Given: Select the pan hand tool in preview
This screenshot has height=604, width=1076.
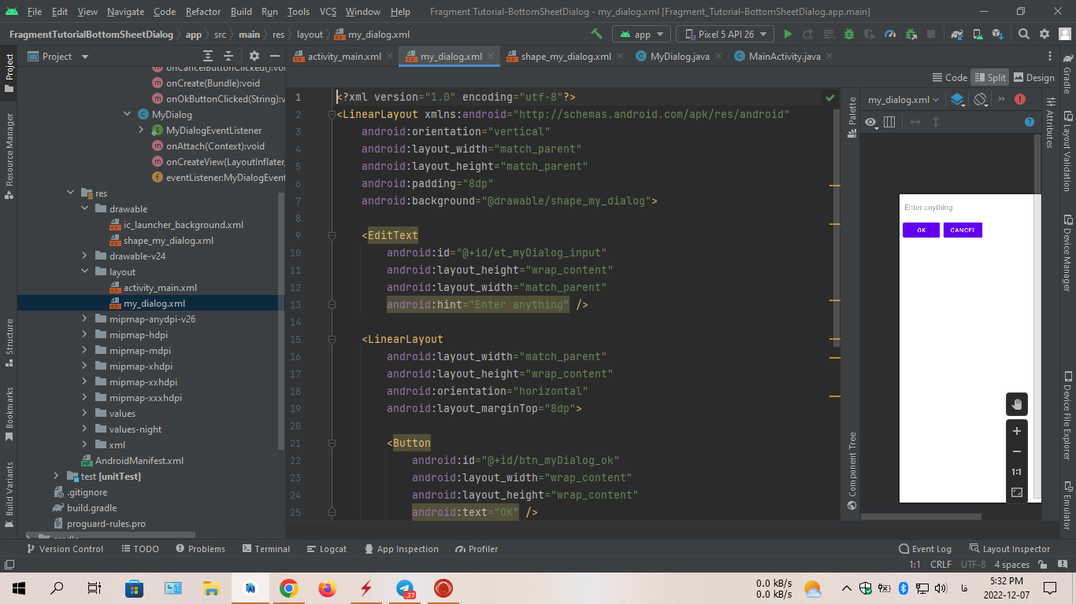Looking at the screenshot, I should pyautogui.click(x=1017, y=404).
